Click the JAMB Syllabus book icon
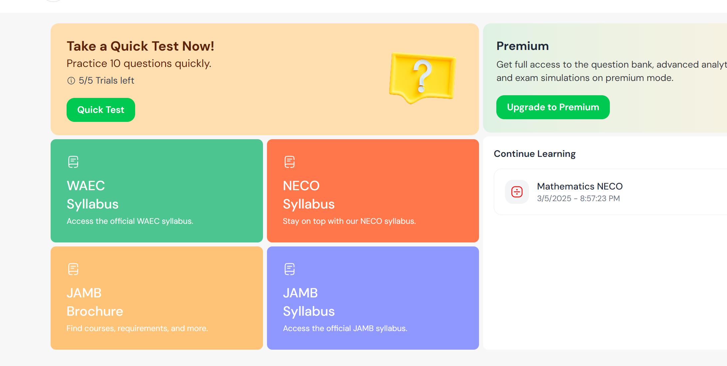This screenshot has height=366, width=727. [x=289, y=269]
